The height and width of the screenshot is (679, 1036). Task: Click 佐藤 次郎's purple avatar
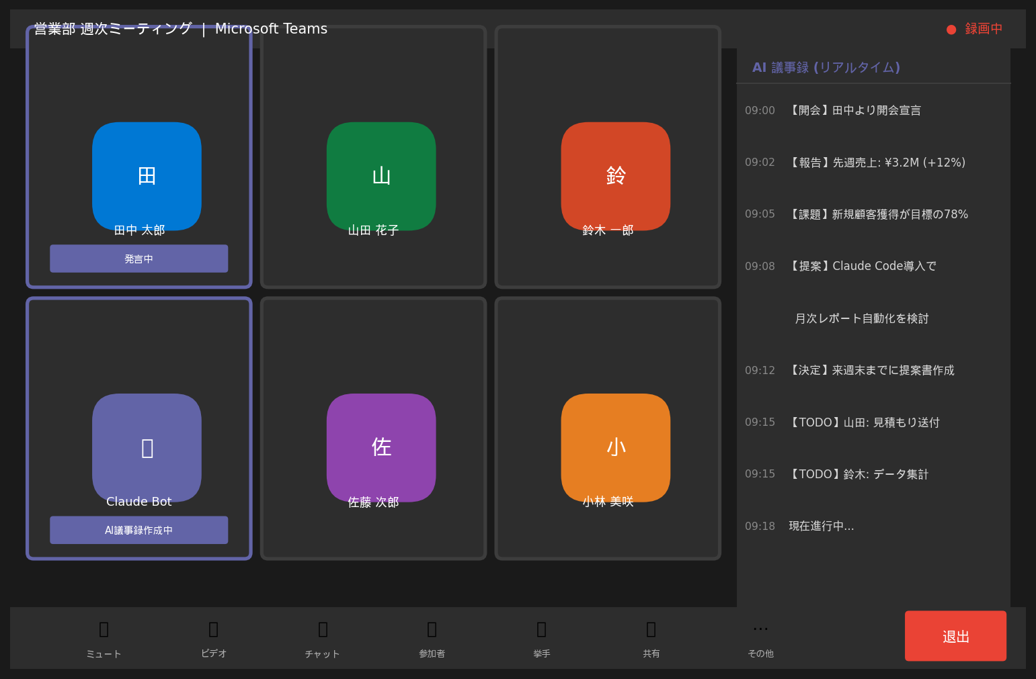pyautogui.click(x=381, y=447)
